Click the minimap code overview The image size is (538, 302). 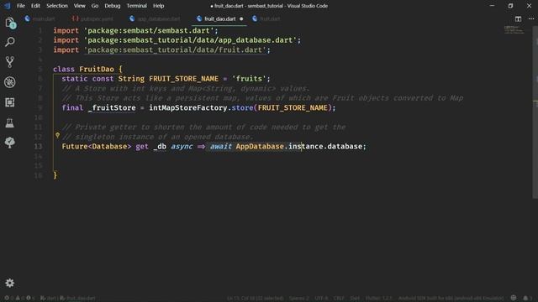514,30
